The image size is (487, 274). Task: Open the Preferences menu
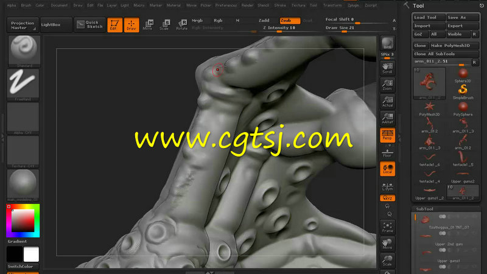[226, 5]
